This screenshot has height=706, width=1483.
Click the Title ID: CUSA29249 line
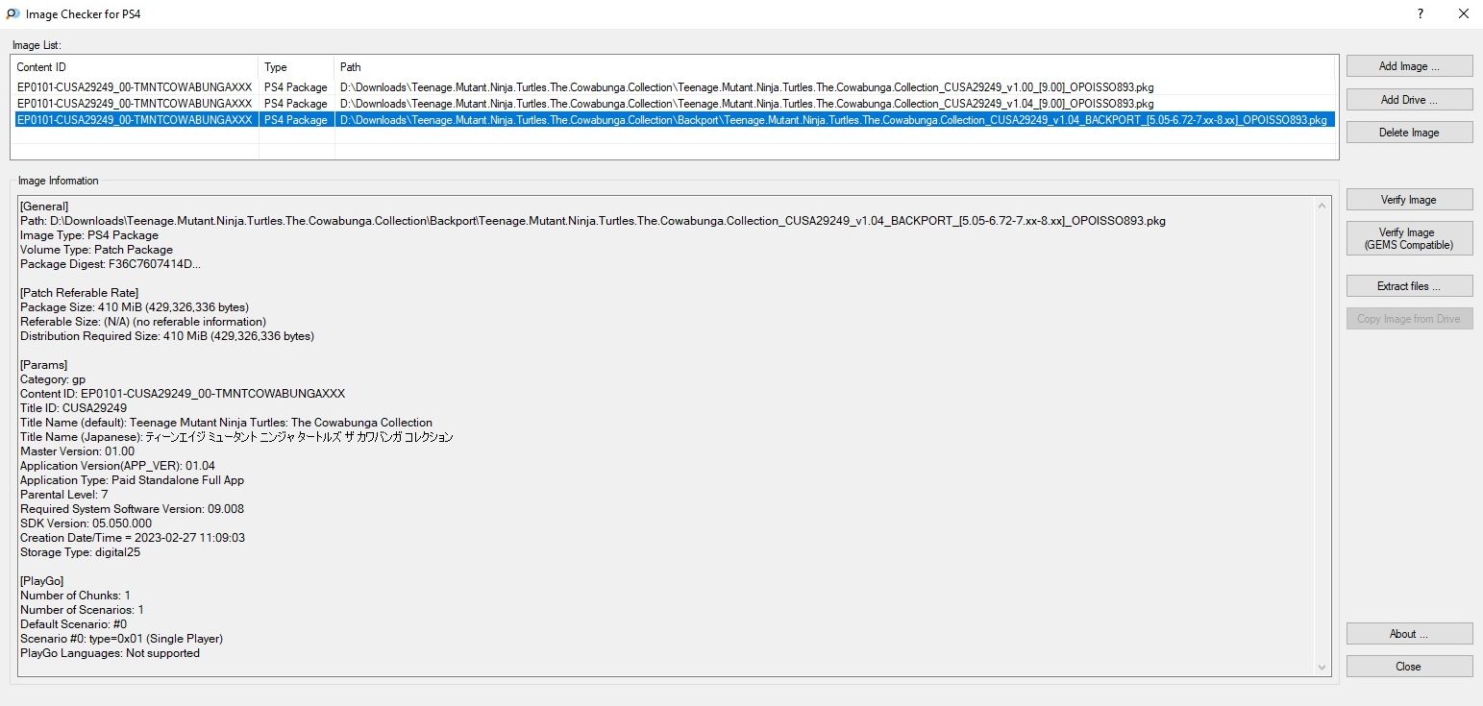tap(73, 407)
